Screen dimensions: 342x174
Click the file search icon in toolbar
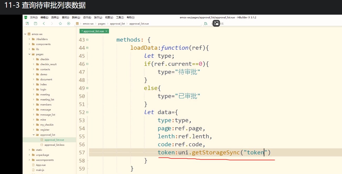[x=206, y=24]
